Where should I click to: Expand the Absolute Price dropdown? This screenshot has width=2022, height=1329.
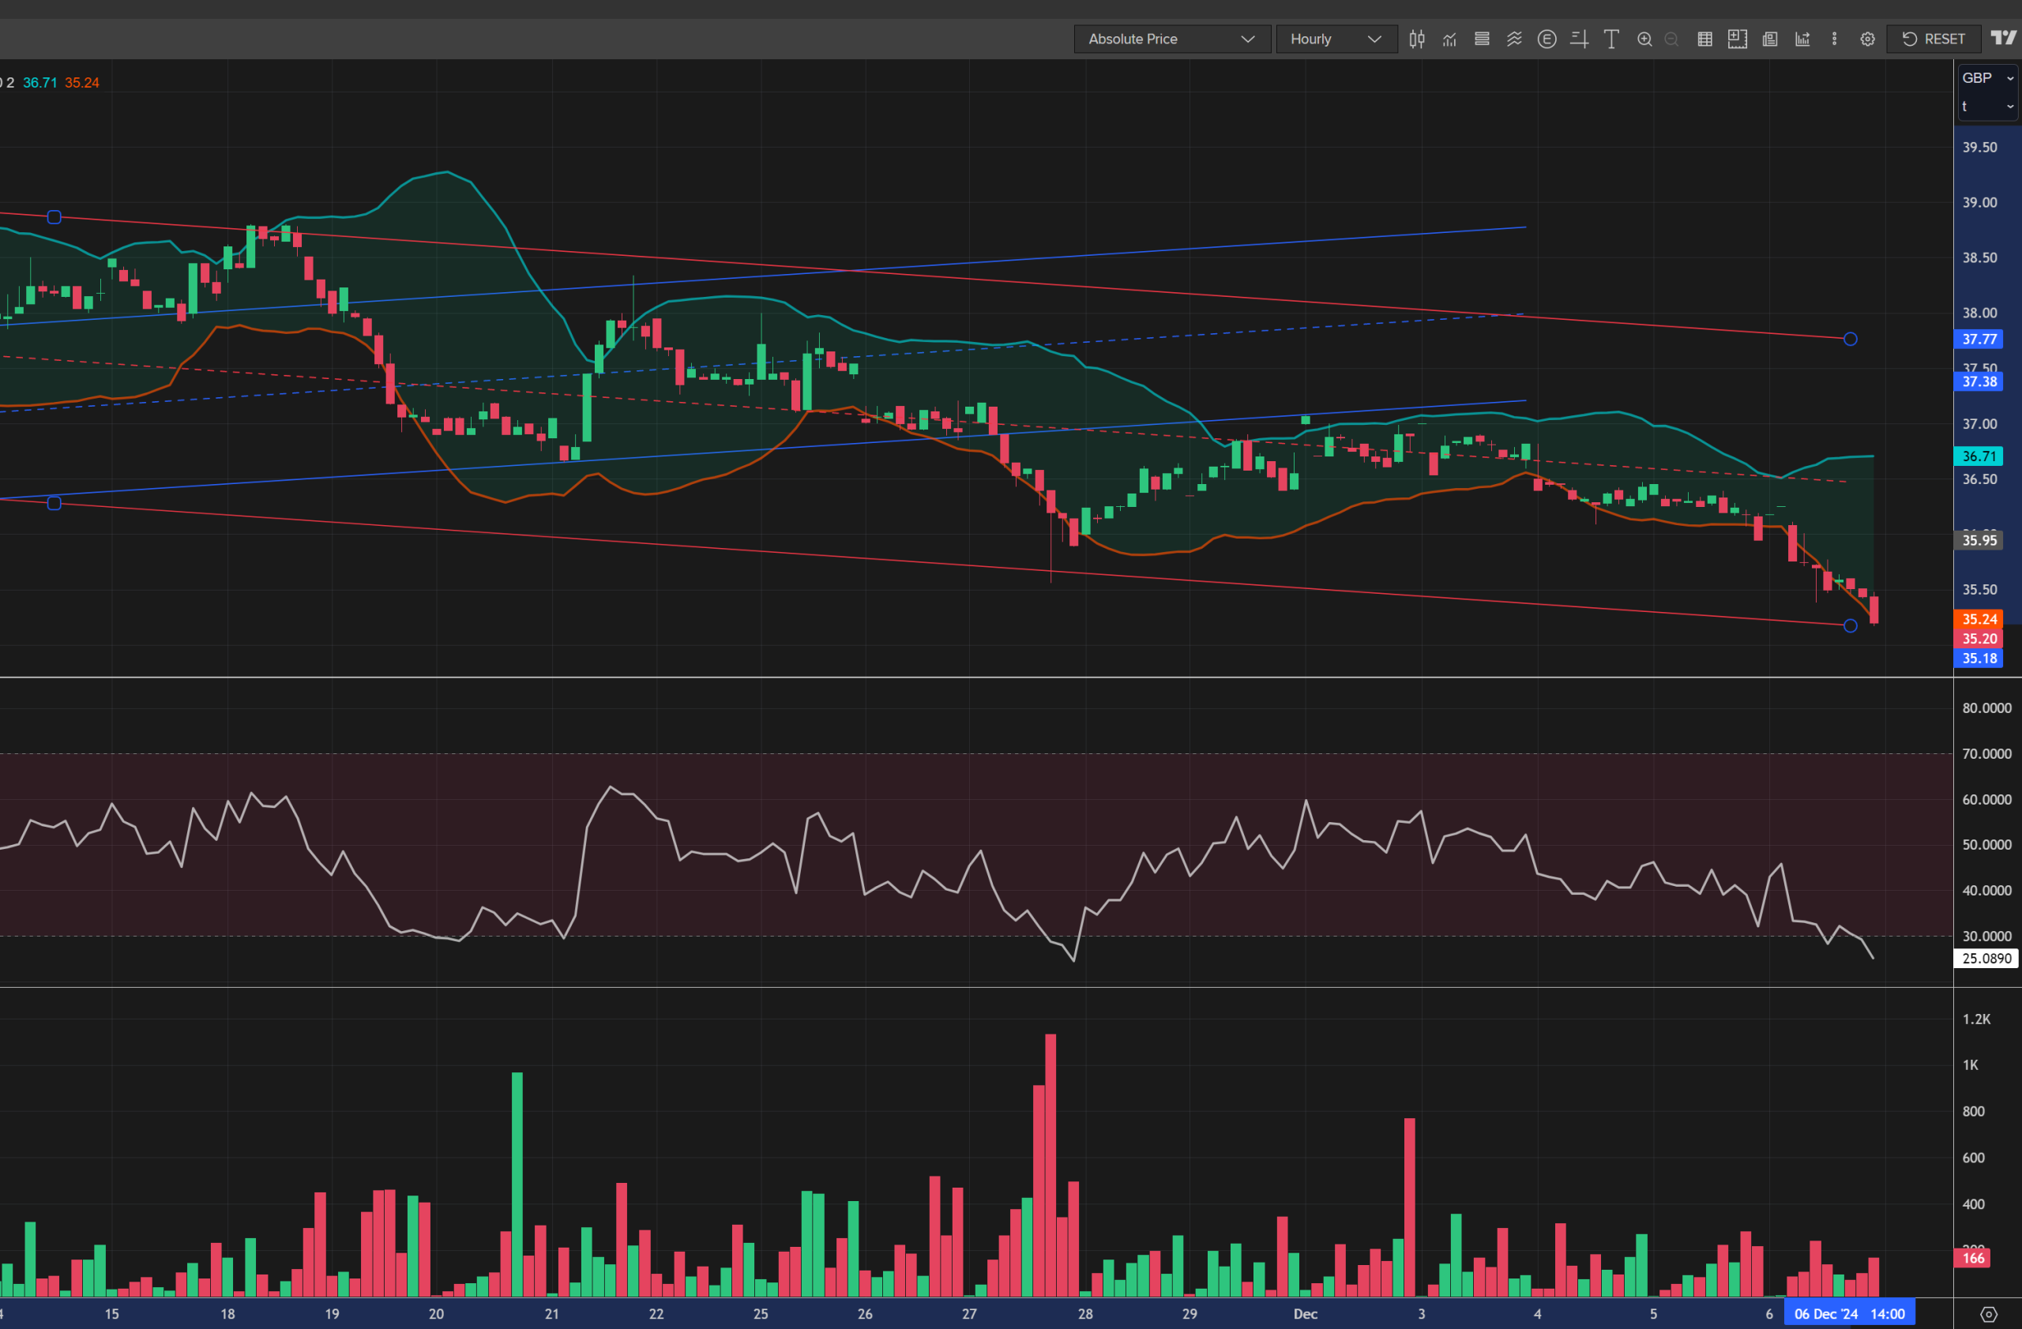1172,39
